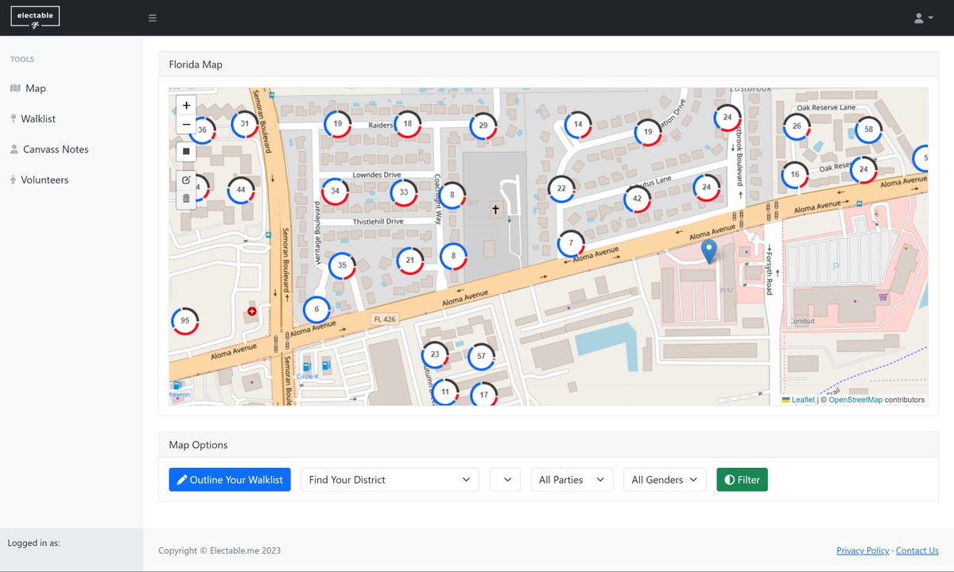Open the OpenStreetMap attribution link

(855, 400)
